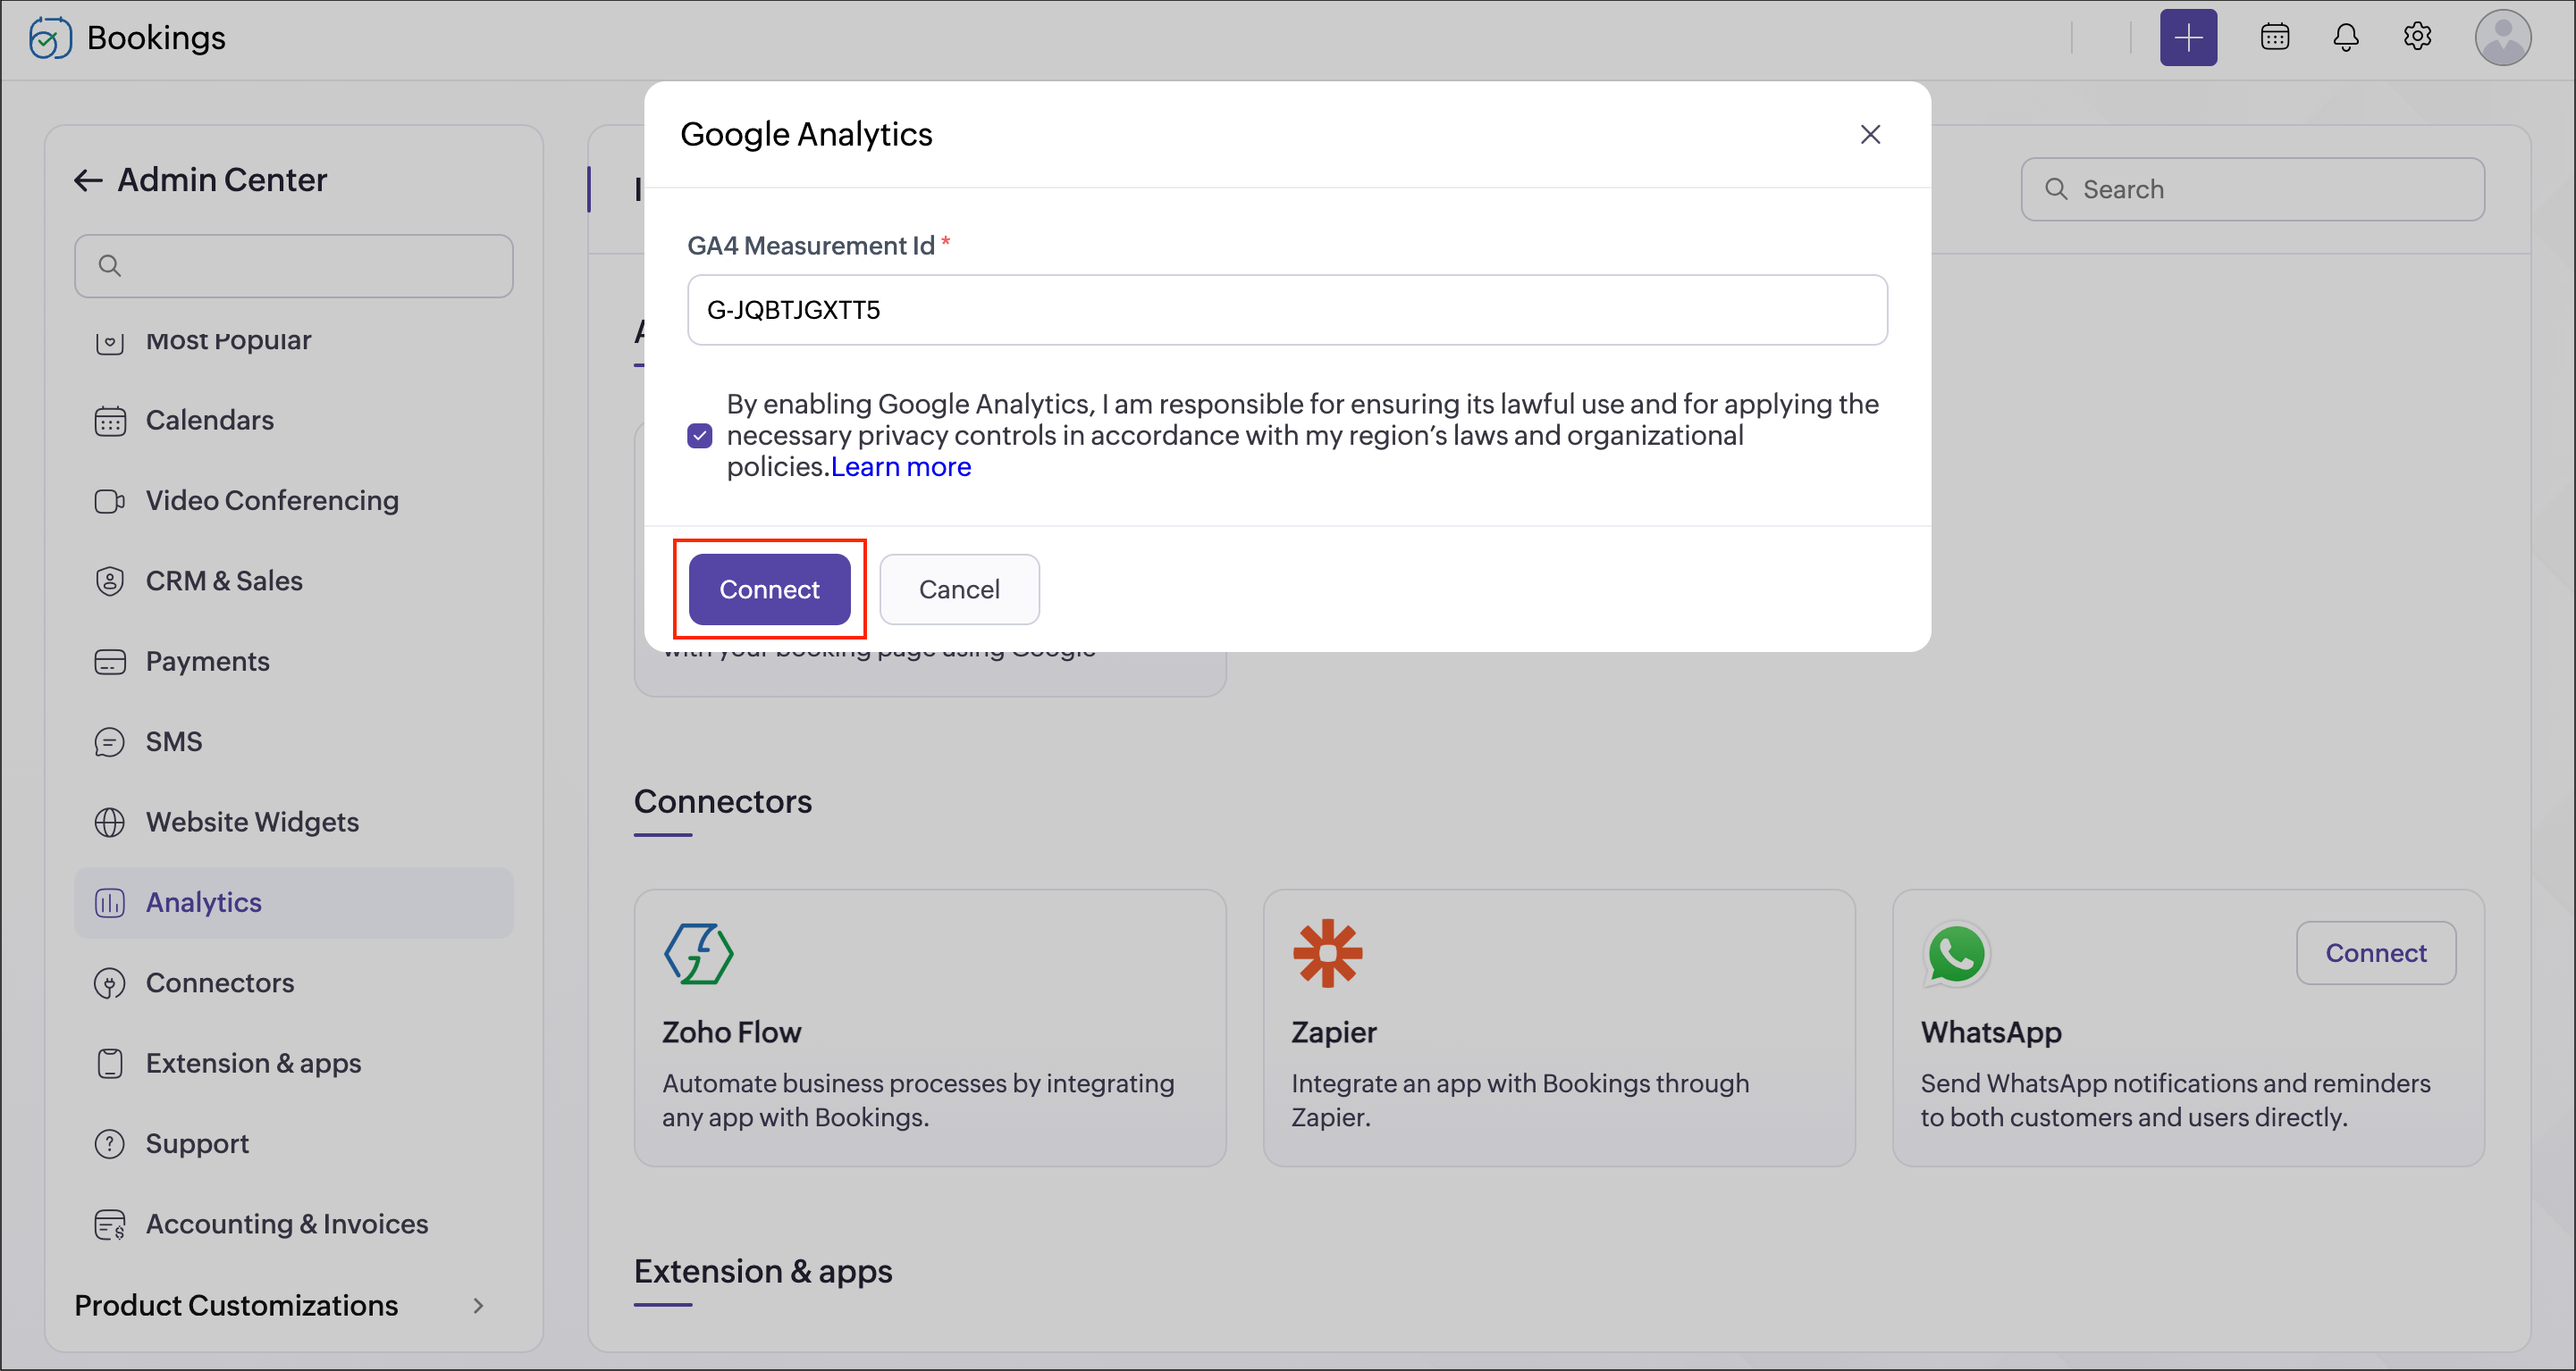Open the notifications bell

tap(2345, 38)
